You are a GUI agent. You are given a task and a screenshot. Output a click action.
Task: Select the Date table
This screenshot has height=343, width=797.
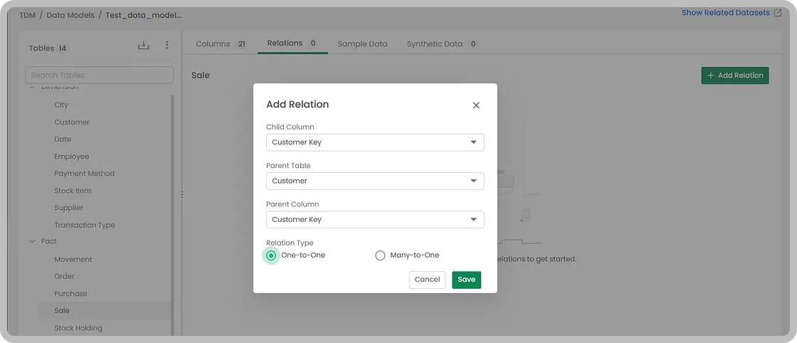pyautogui.click(x=63, y=139)
